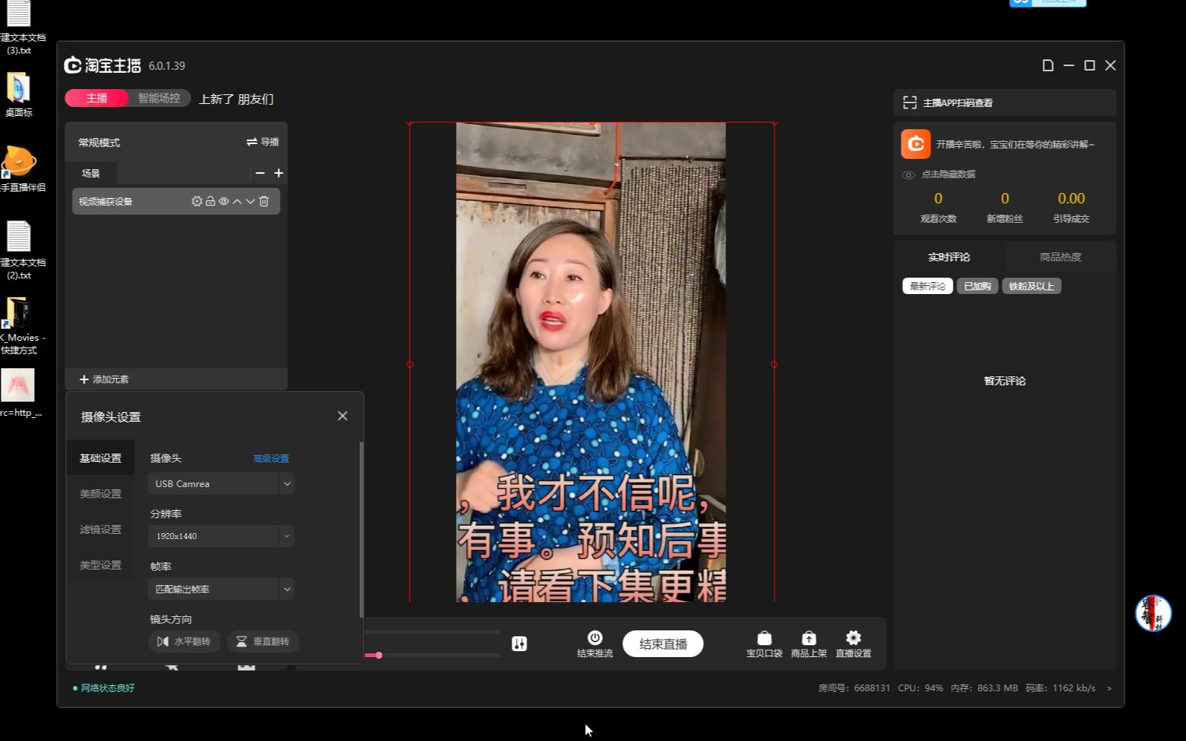Viewport: 1186px width, 741px height.
Task: Open the audio mixer sliders icon
Action: (519, 644)
